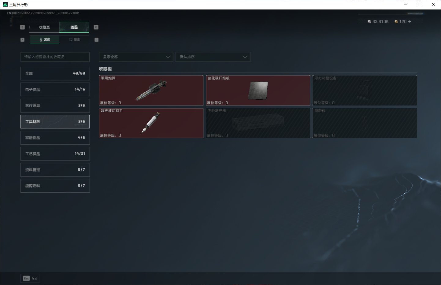Image resolution: width=441 pixels, height=285 pixels.
Task: Select the locked 飞秒激光器 card
Action: [x=258, y=123]
